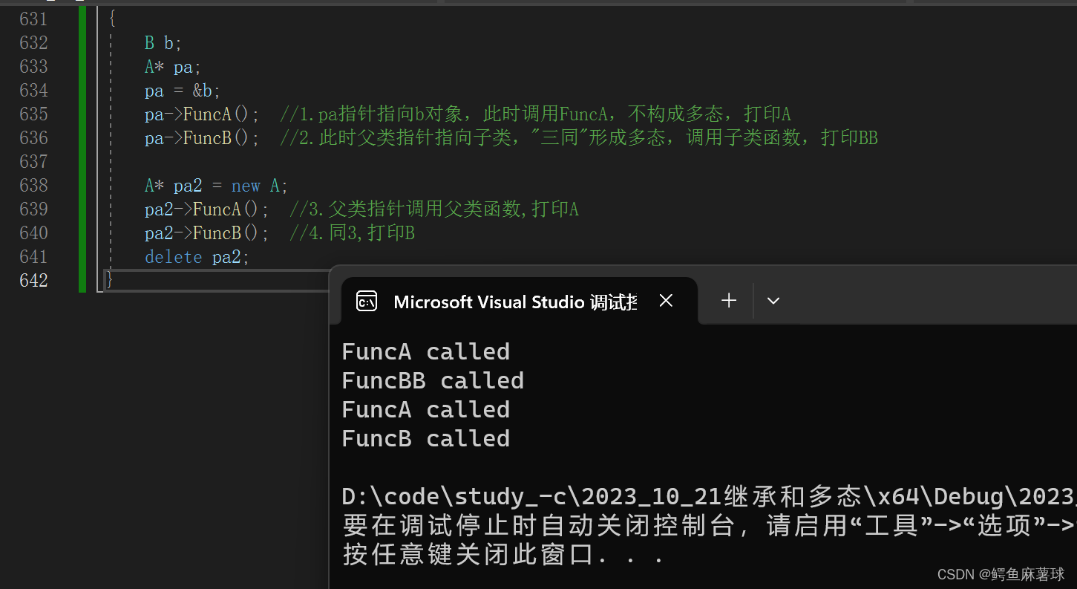Screen dimensions: 1077x589
Task: Click the 'B b;' declaration line
Action: (163, 43)
